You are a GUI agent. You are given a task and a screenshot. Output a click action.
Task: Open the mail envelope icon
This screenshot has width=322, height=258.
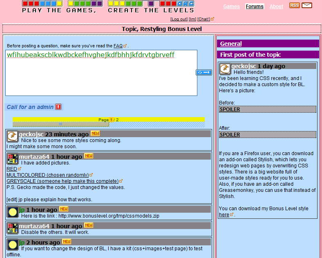click(307, 5)
